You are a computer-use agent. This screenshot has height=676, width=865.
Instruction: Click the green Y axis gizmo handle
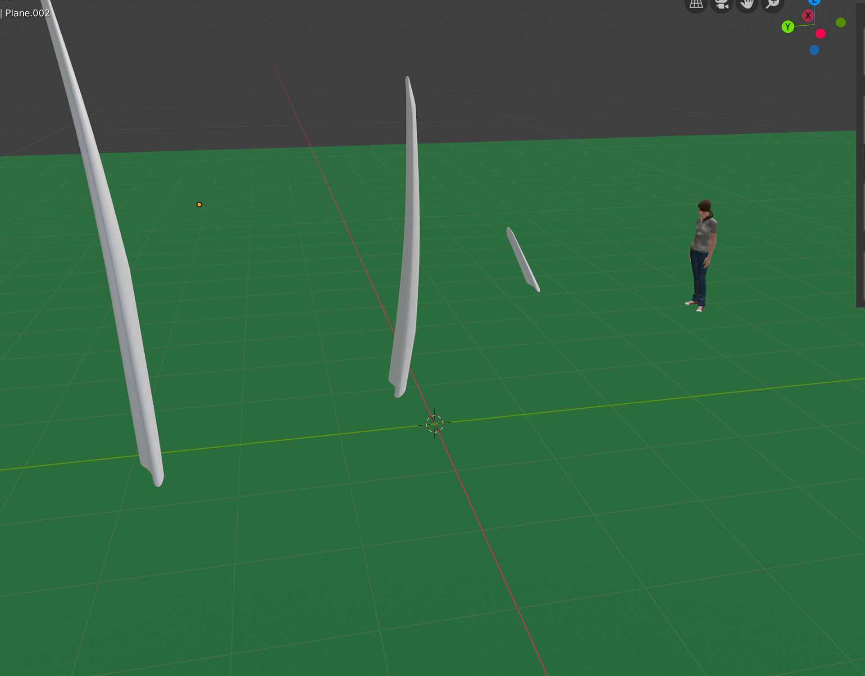[x=788, y=27]
